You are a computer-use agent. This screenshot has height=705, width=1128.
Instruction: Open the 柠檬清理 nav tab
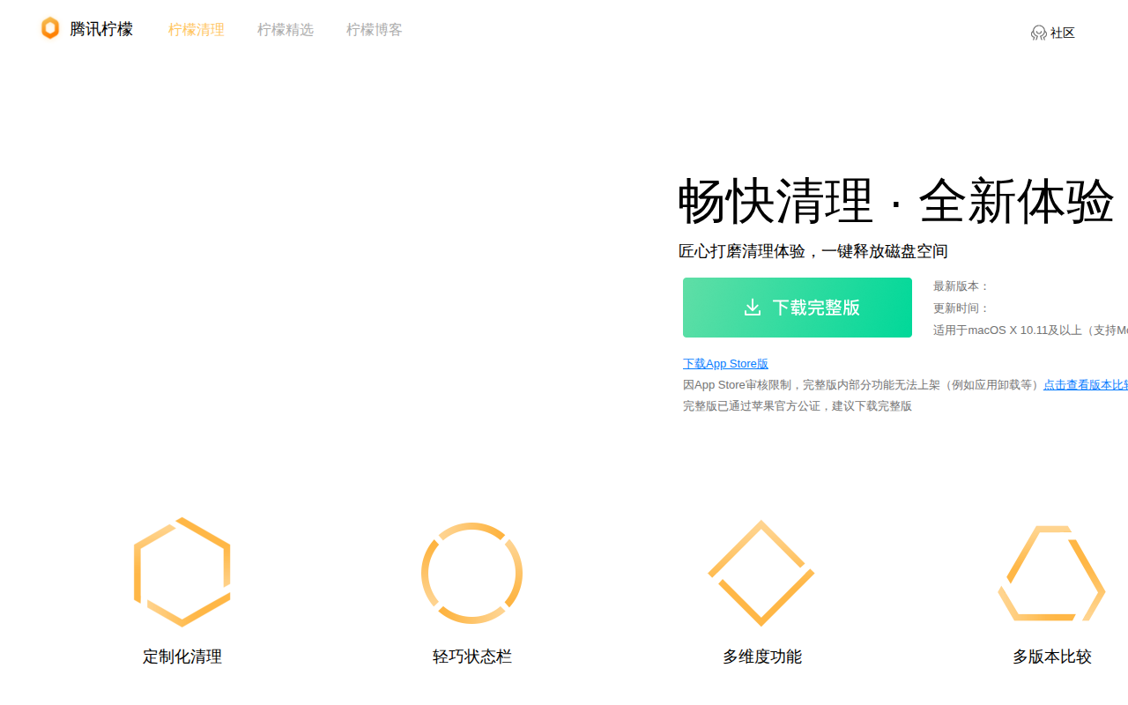(x=197, y=29)
